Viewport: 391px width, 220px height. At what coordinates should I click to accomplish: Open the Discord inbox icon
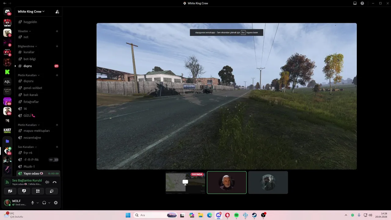tap(355, 3)
